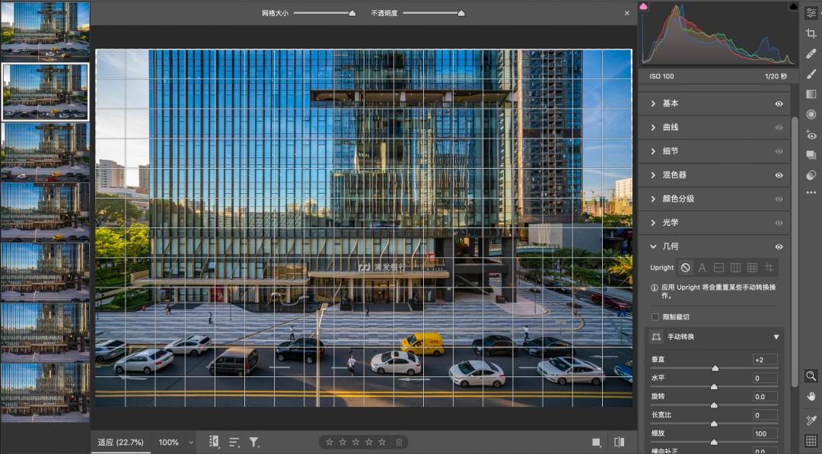Enable the 限制裁切 checkbox

655,317
